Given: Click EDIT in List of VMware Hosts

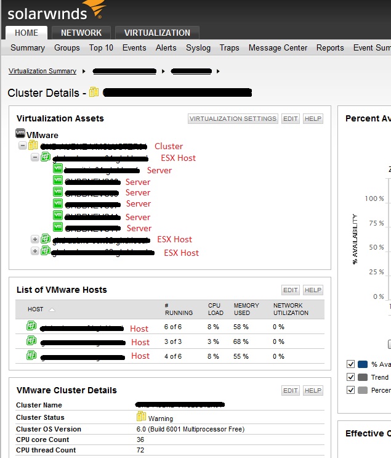Looking at the screenshot, I should click(x=291, y=290).
